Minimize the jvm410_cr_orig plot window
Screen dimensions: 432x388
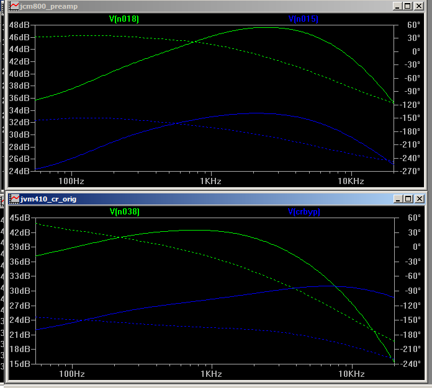398,199
